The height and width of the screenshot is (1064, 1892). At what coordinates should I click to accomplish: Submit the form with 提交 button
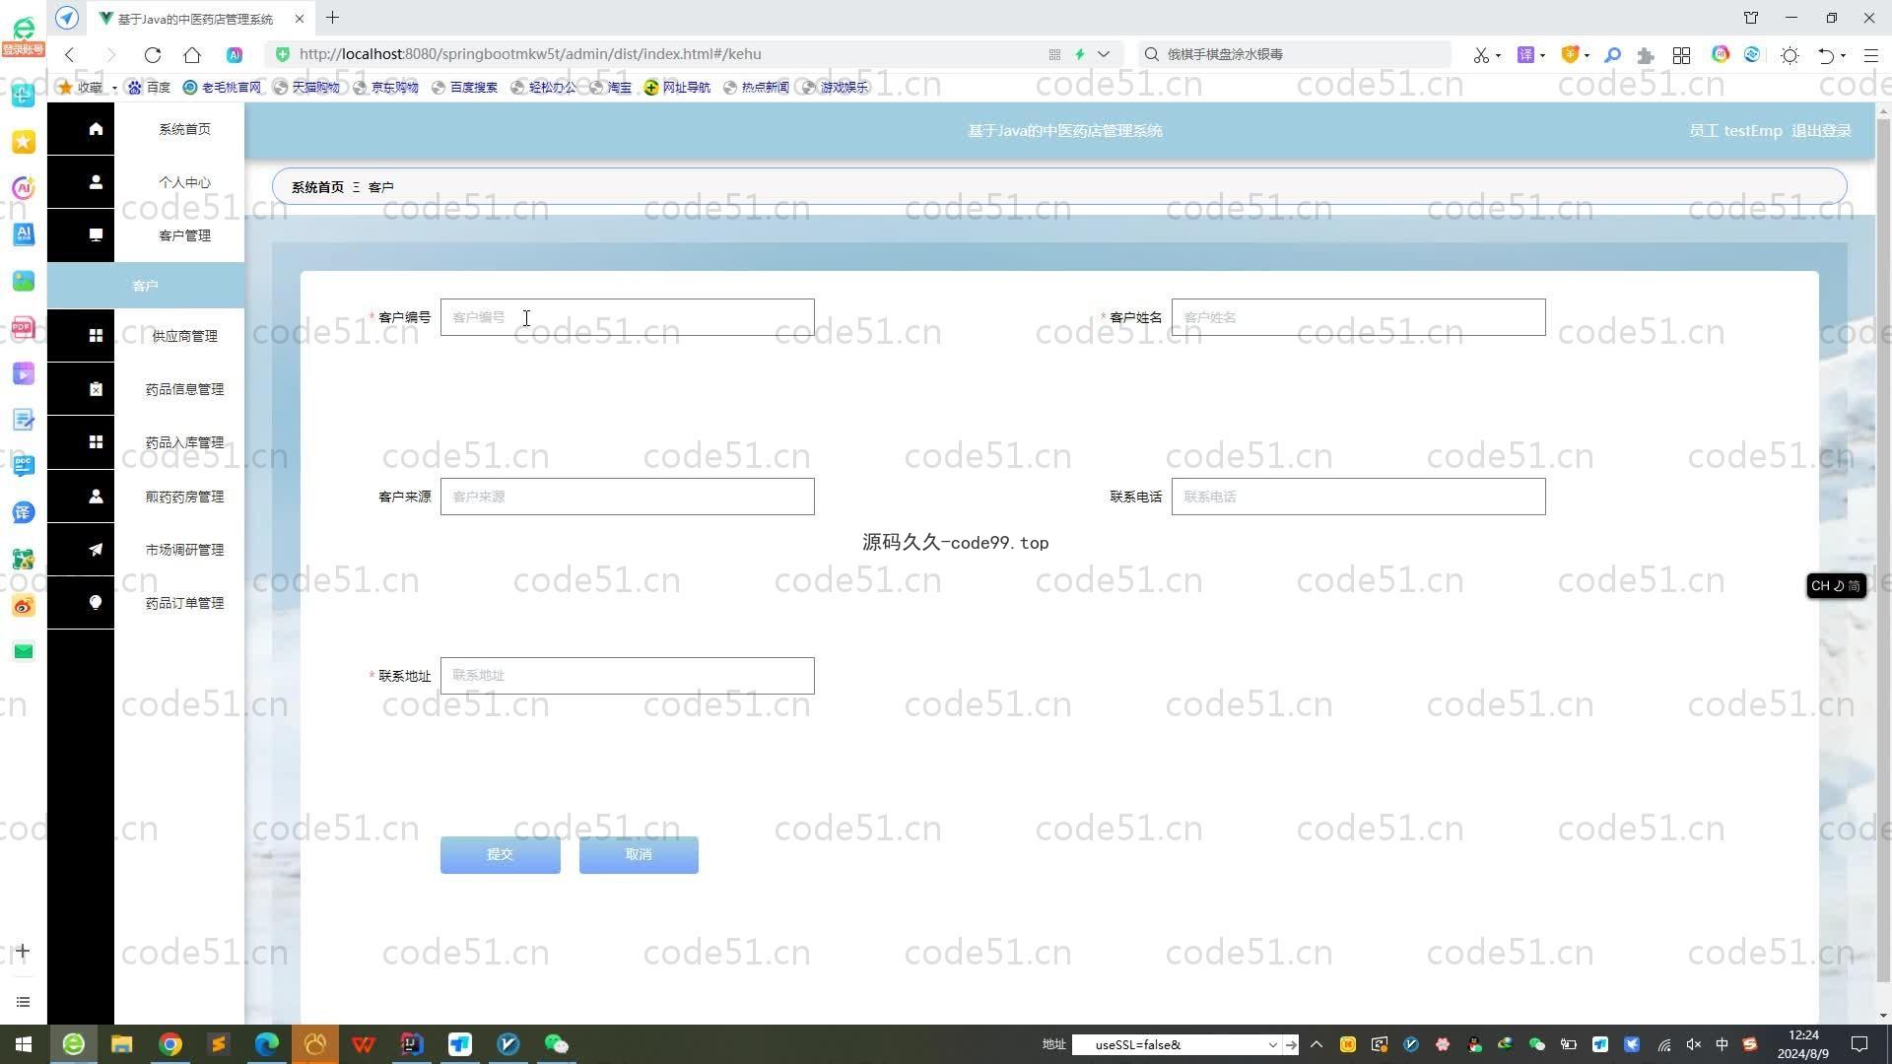tap(500, 855)
